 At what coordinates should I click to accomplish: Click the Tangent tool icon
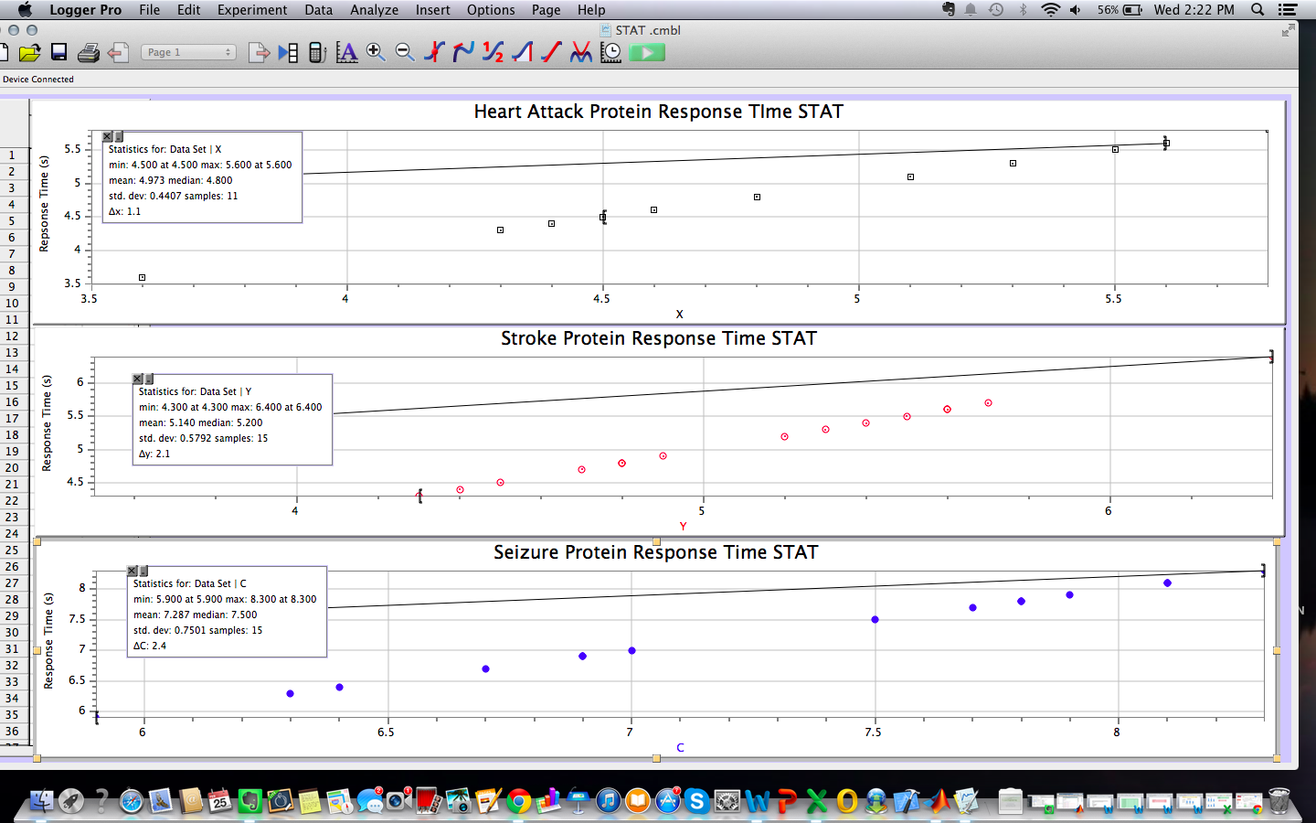click(x=463, y=53)
